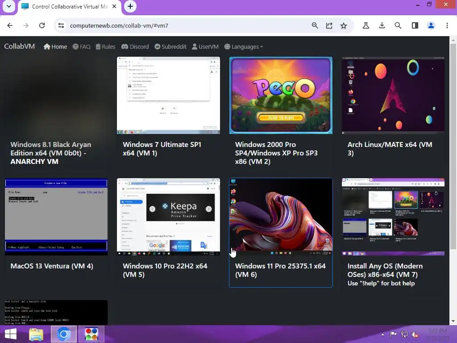
Task: Open Chrome Labs flask icon
Action: pos(366,25)
